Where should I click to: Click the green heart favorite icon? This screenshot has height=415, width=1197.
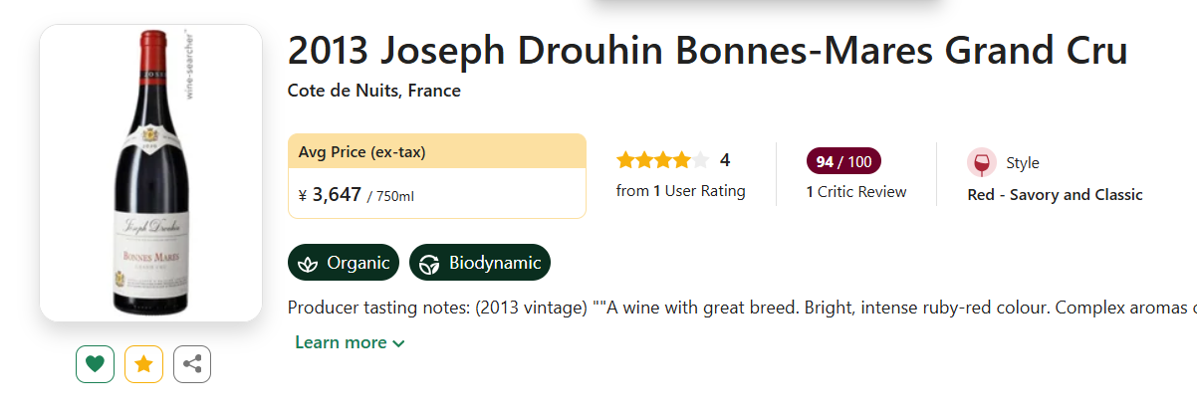tap(95, 364)
